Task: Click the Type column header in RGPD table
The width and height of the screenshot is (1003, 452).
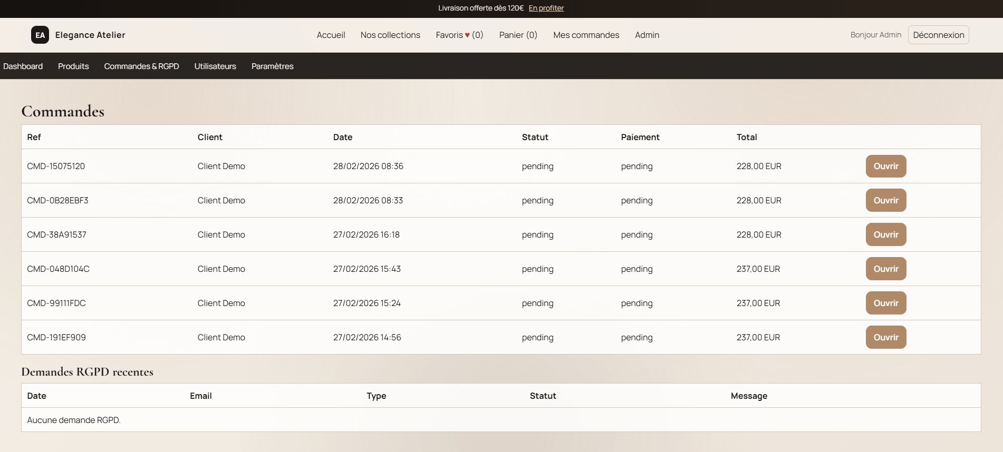Action: click(377, 396)
